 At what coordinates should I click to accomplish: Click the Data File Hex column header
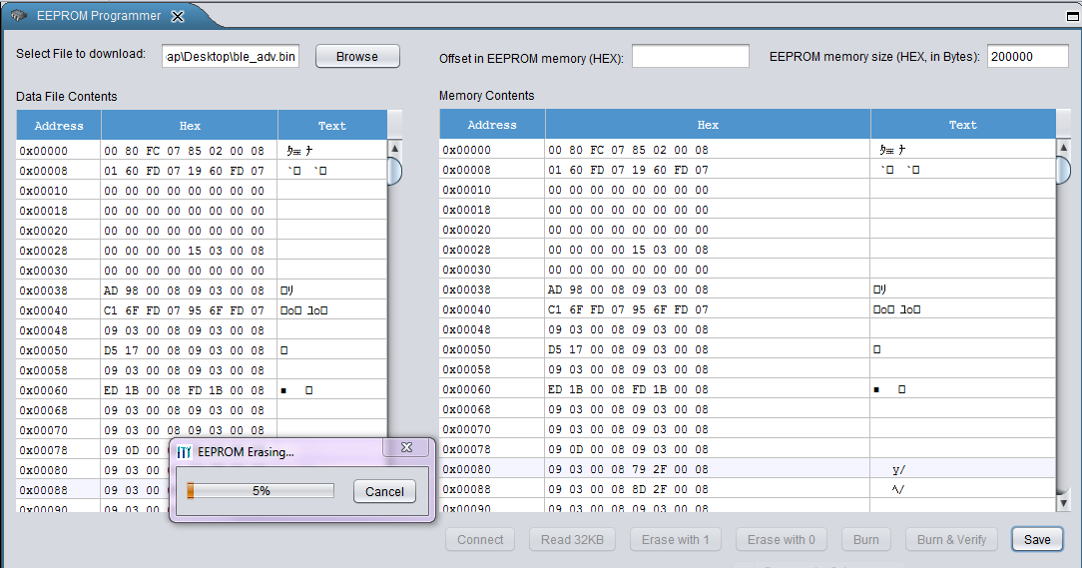tap(190, 126)
